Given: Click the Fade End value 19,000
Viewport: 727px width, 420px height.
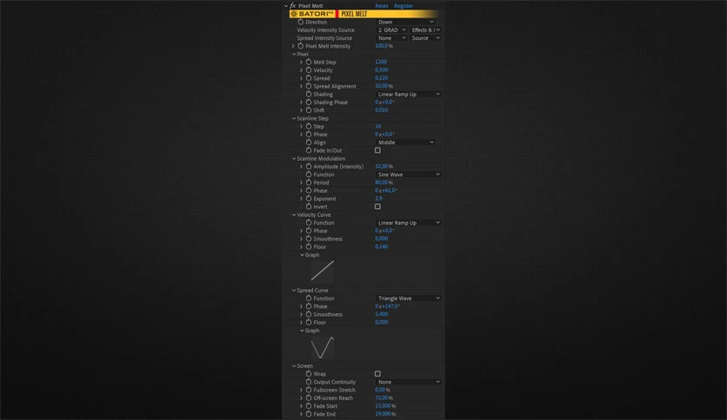Looking at the screenshot, I should pyautogui.click(x=383, y=414).
